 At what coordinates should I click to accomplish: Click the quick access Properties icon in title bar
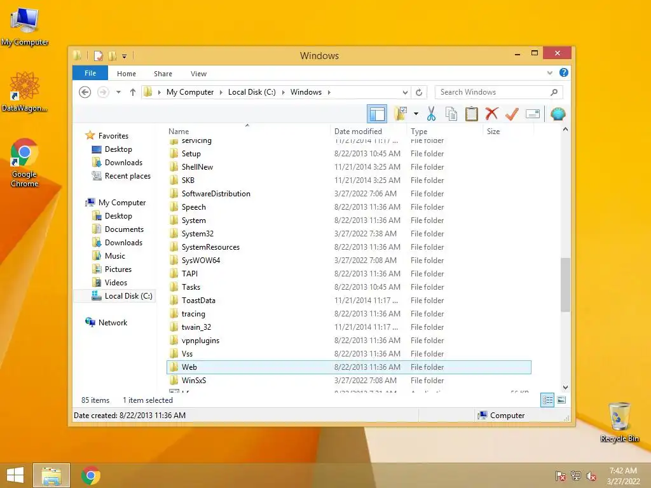coord(99,56)
